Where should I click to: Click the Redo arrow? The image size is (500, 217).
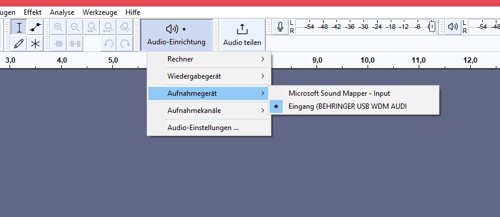(125, 44)
